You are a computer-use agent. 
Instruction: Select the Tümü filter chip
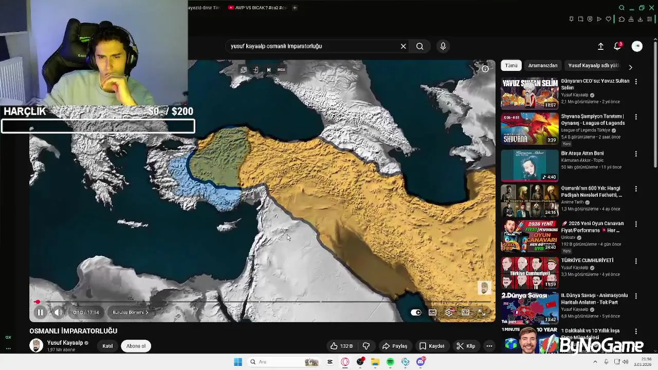[511, 65]
